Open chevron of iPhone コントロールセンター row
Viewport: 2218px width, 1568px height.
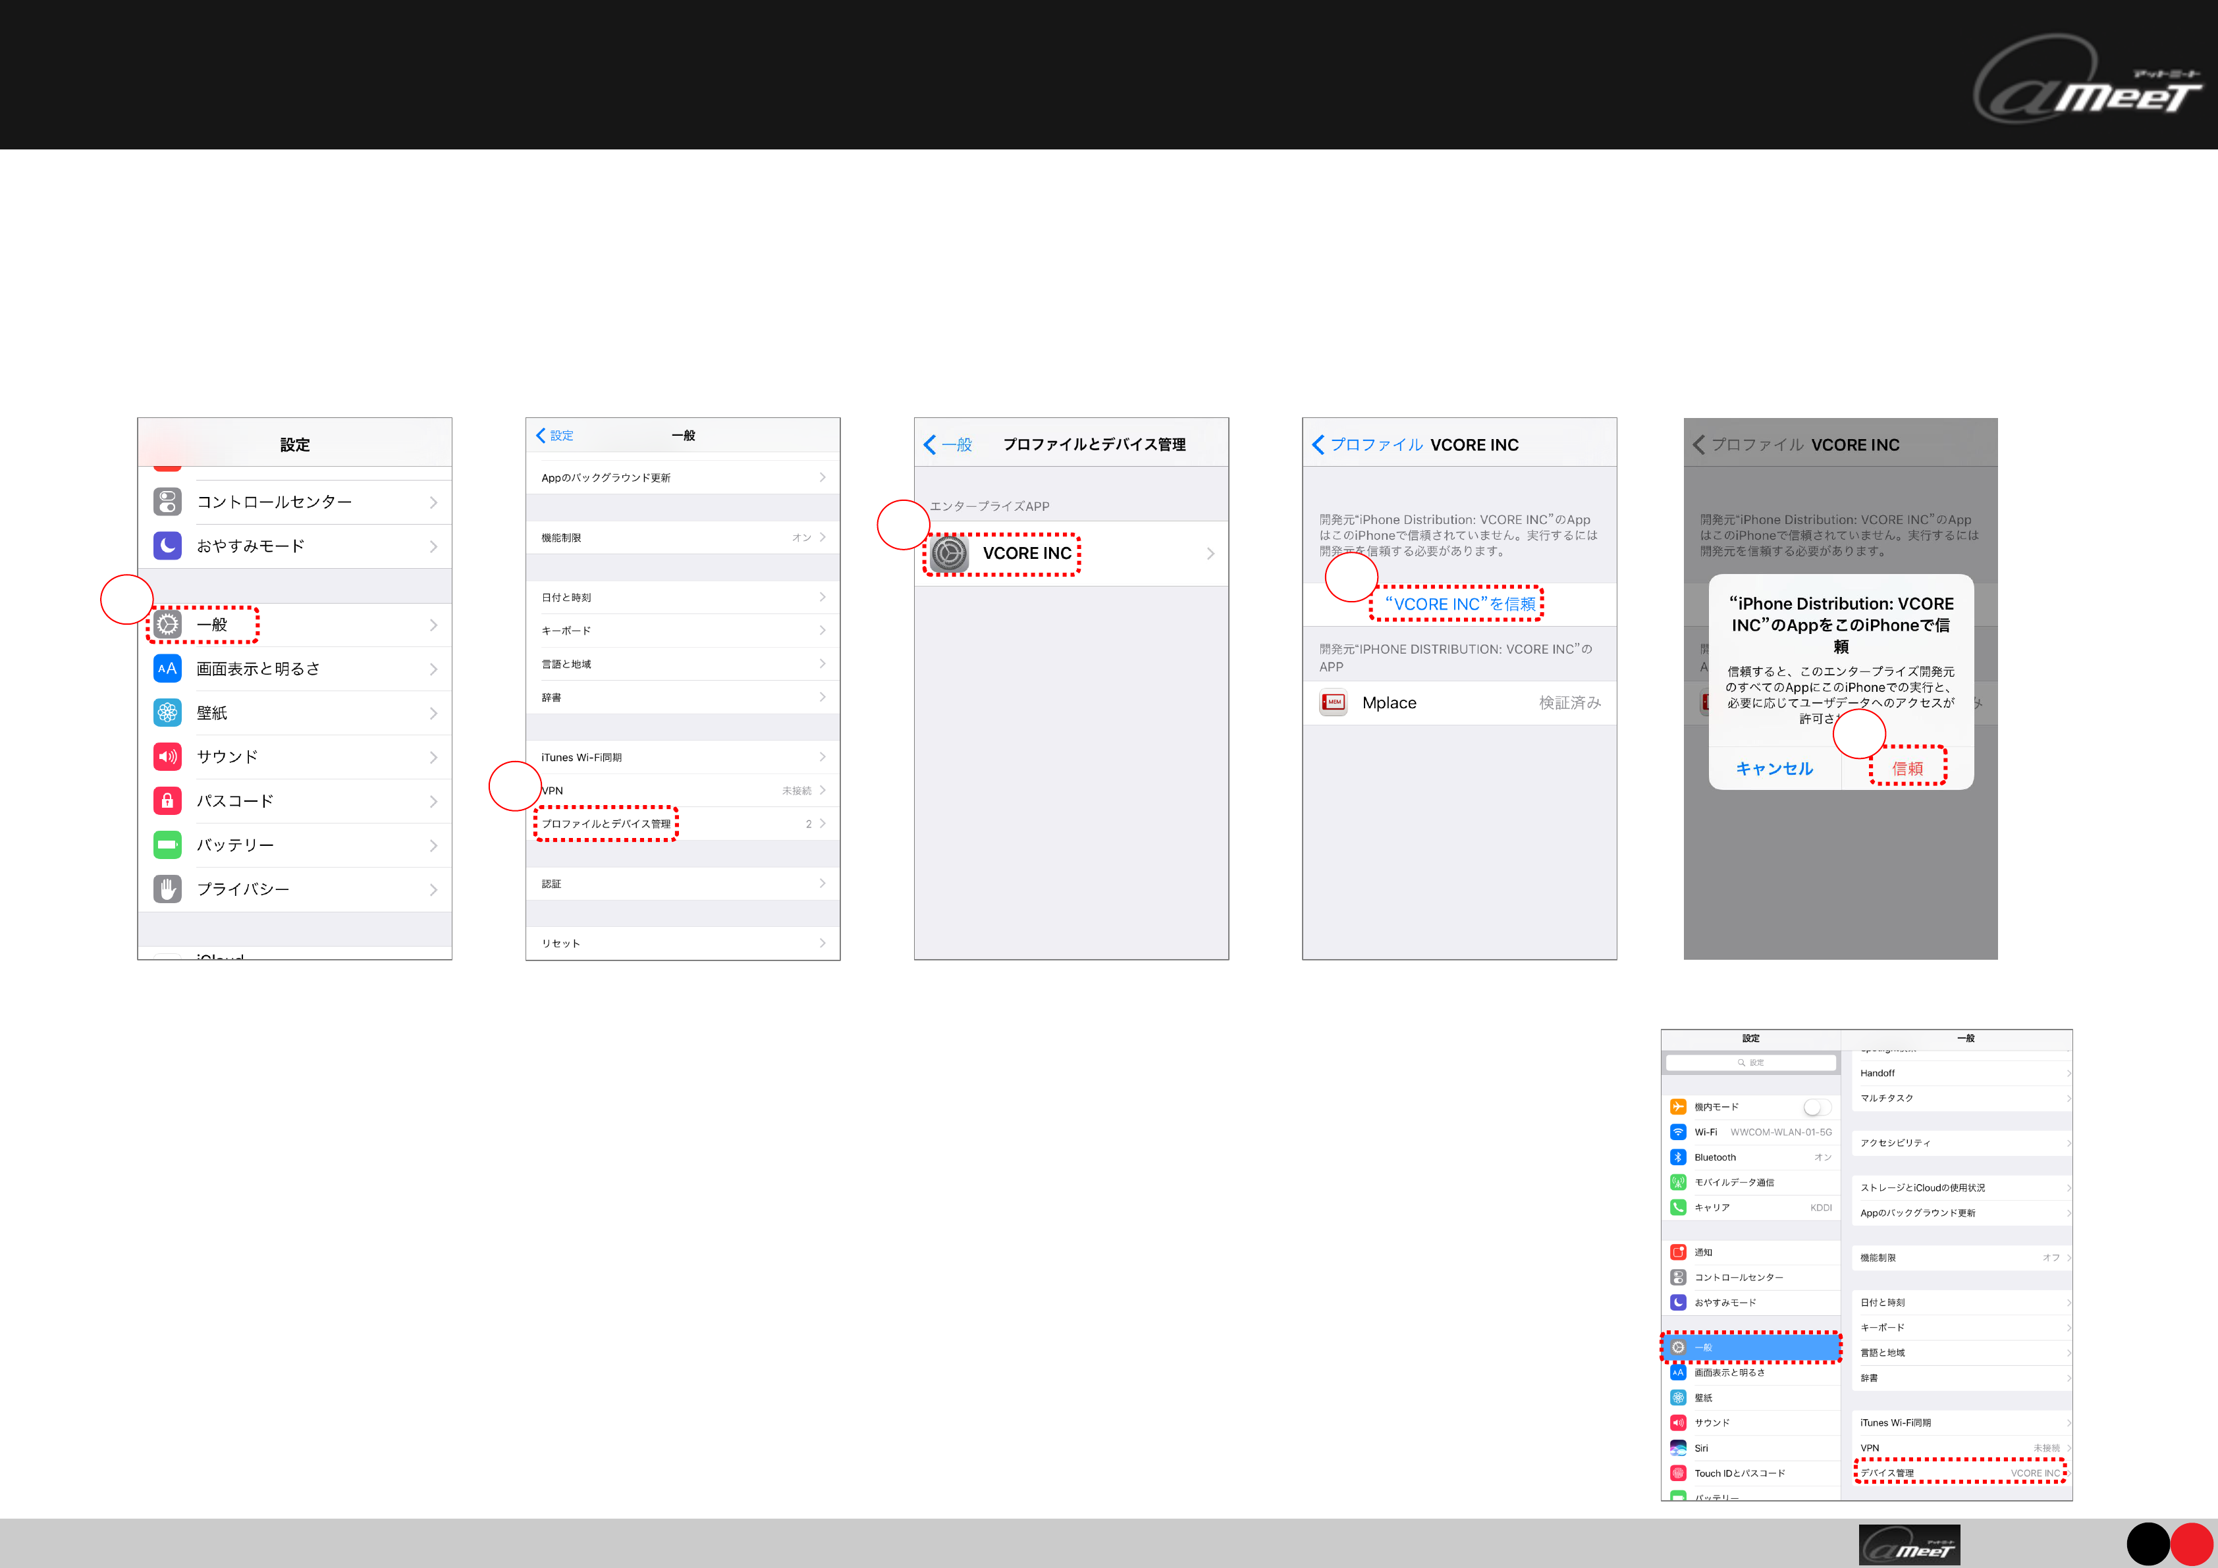(434, 503)
